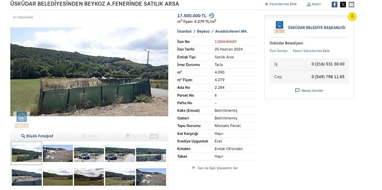
Task: Add listing to favorites (Favorilerime Ekle)
Action: pos(281,4)
